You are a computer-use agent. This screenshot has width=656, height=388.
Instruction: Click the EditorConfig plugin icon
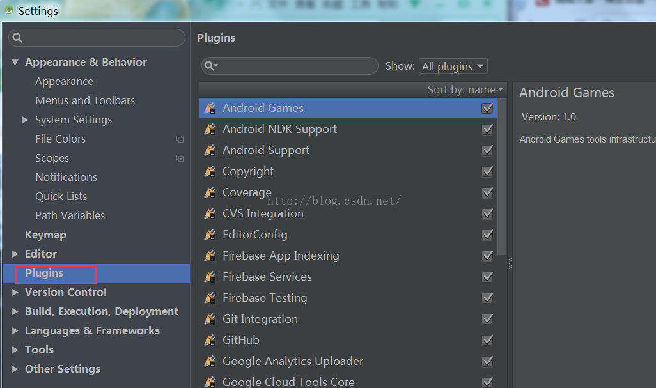click(x=210, y=235)
